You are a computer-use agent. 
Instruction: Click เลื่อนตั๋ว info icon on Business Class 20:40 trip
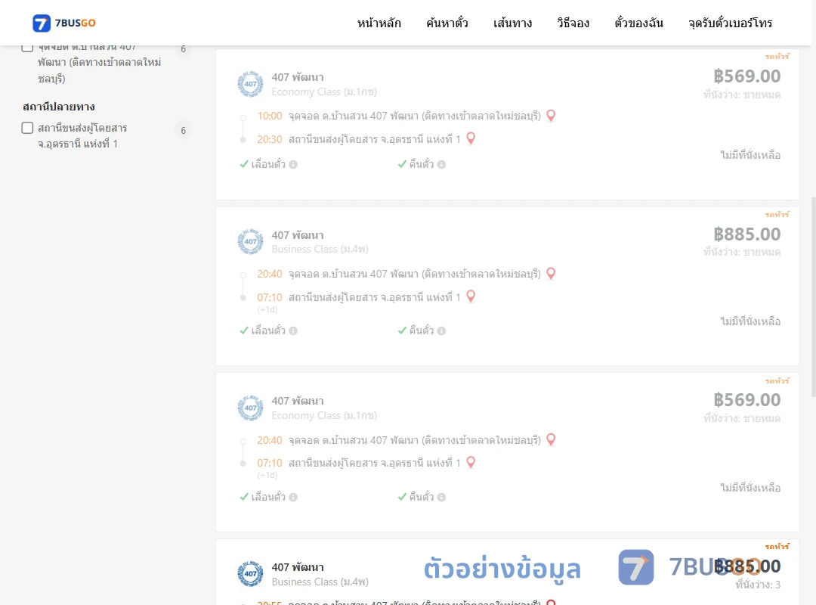tap(293, 331)
